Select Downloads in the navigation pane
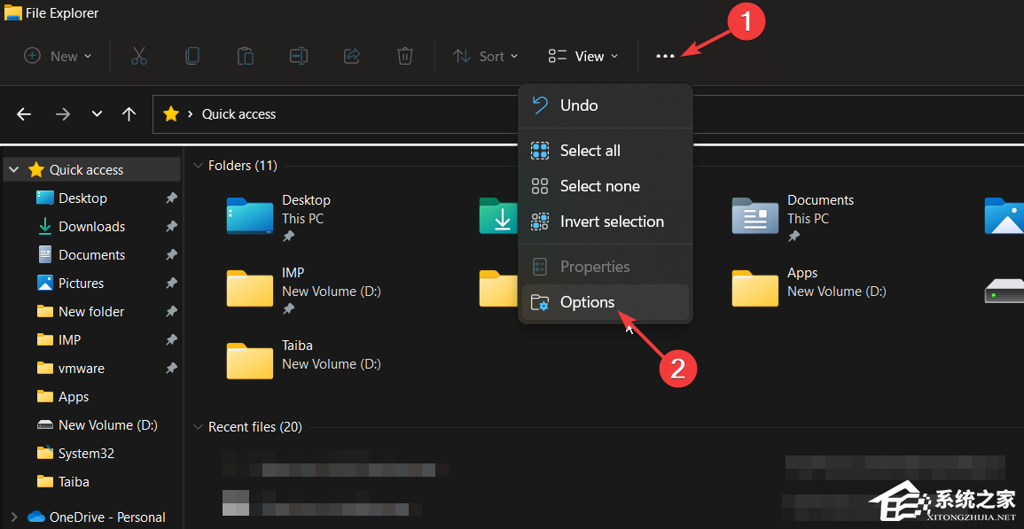This screenshot has width=1024, height=529. (x=91, y=227)
